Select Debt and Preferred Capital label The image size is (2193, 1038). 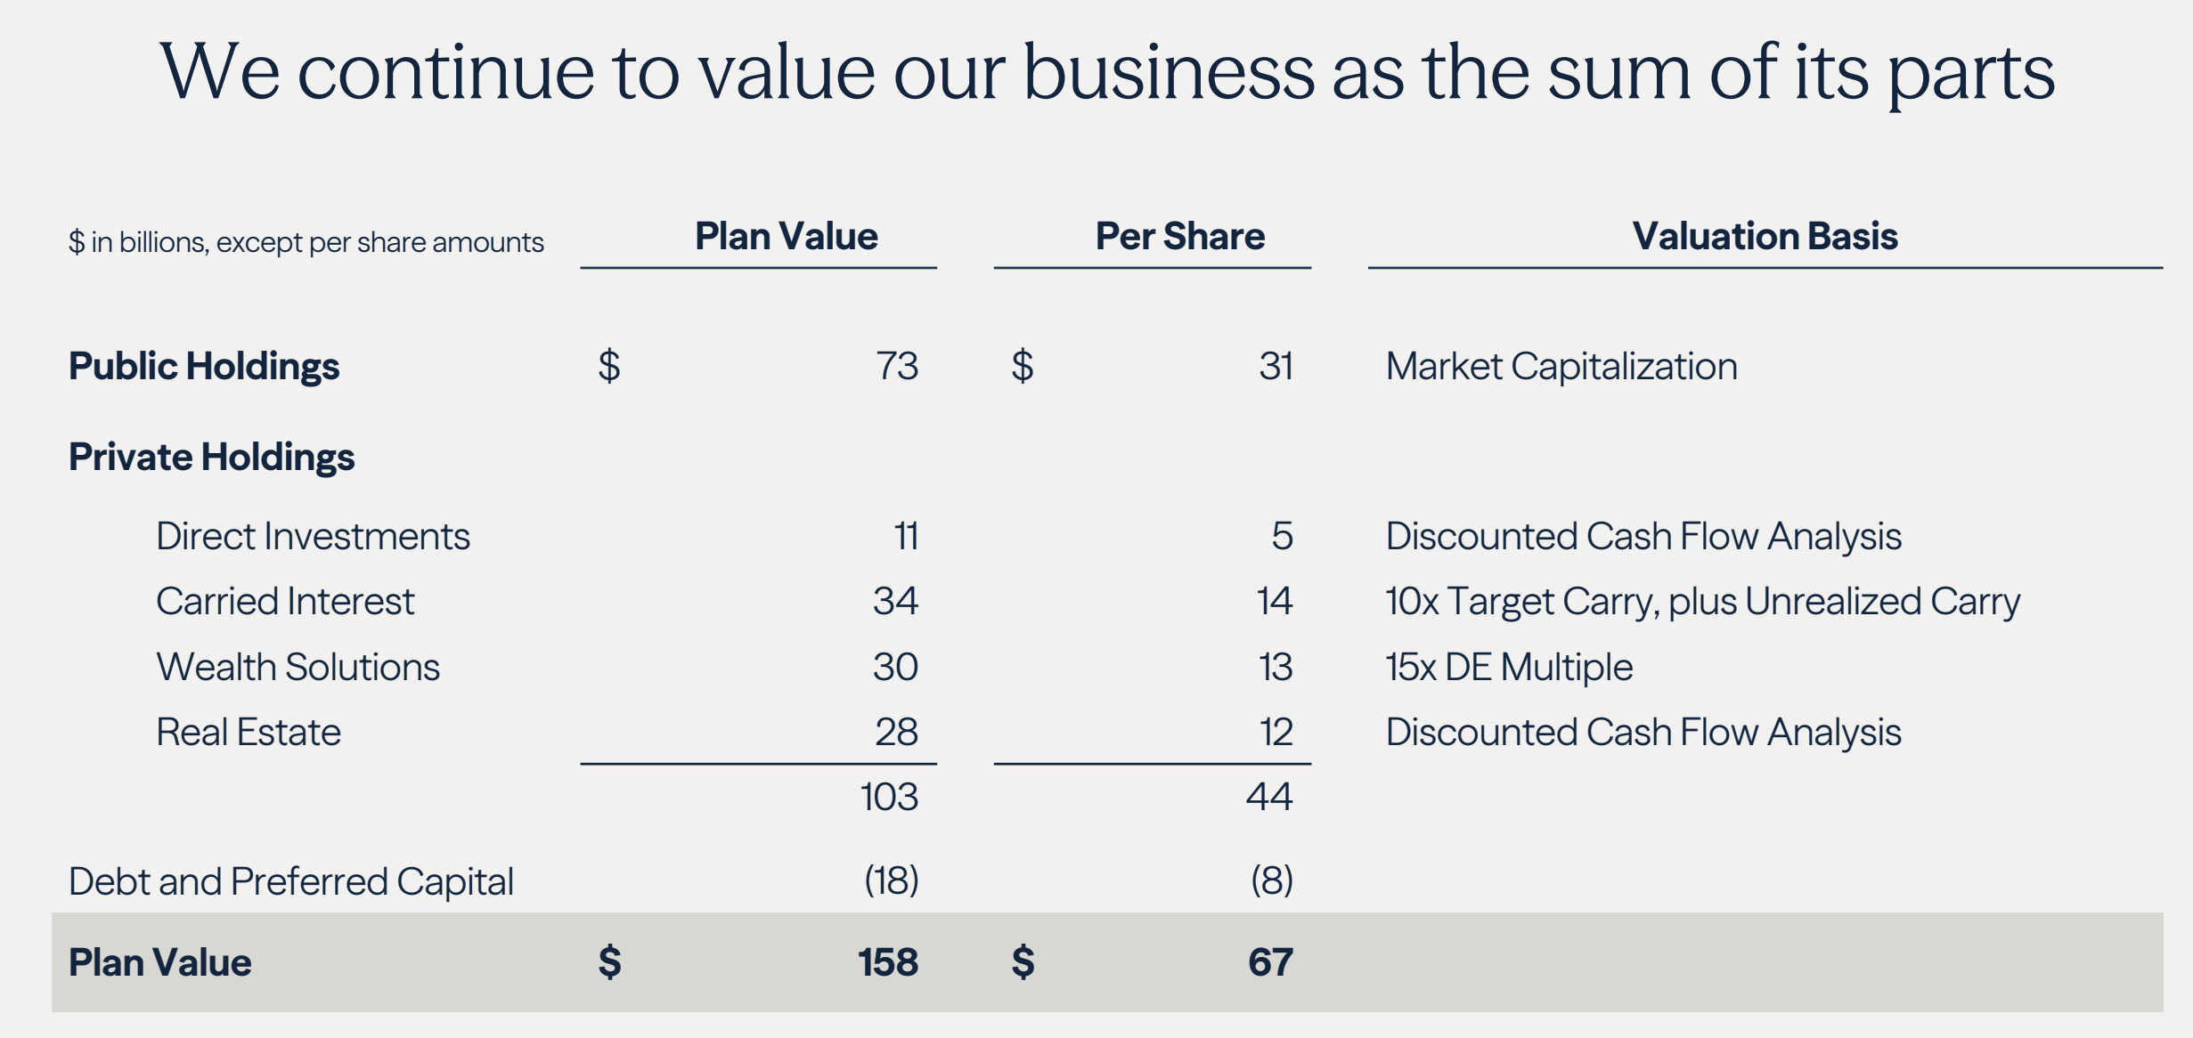pyautogui.click(x=291, y=881)
